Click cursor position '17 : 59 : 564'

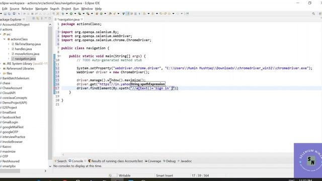click(200, 175)
